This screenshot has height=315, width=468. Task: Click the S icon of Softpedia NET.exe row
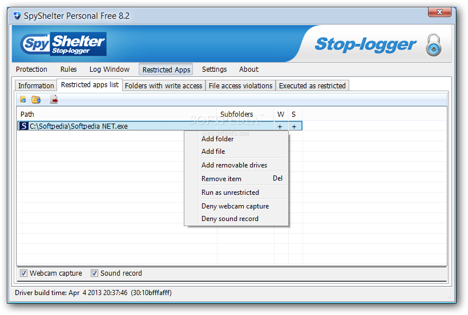[23, 126]
